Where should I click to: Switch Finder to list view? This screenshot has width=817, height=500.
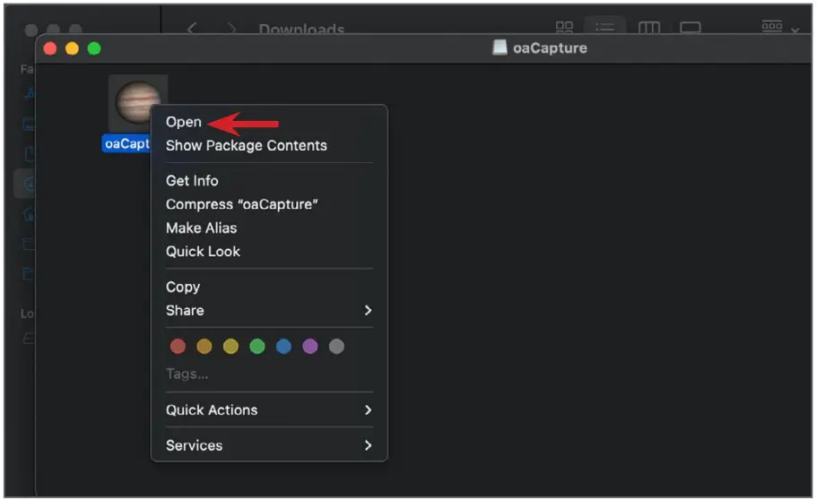tap(605, 29)
